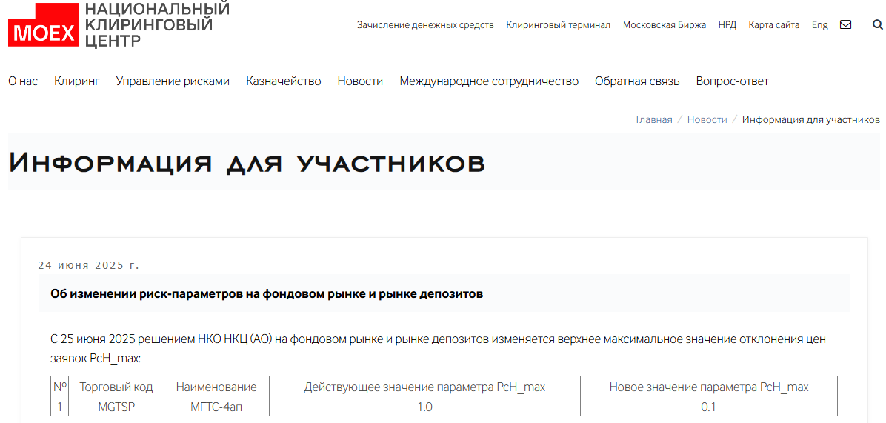Go to Новости breadcrumb
886x423 pixels.
(x=707, y=120)
